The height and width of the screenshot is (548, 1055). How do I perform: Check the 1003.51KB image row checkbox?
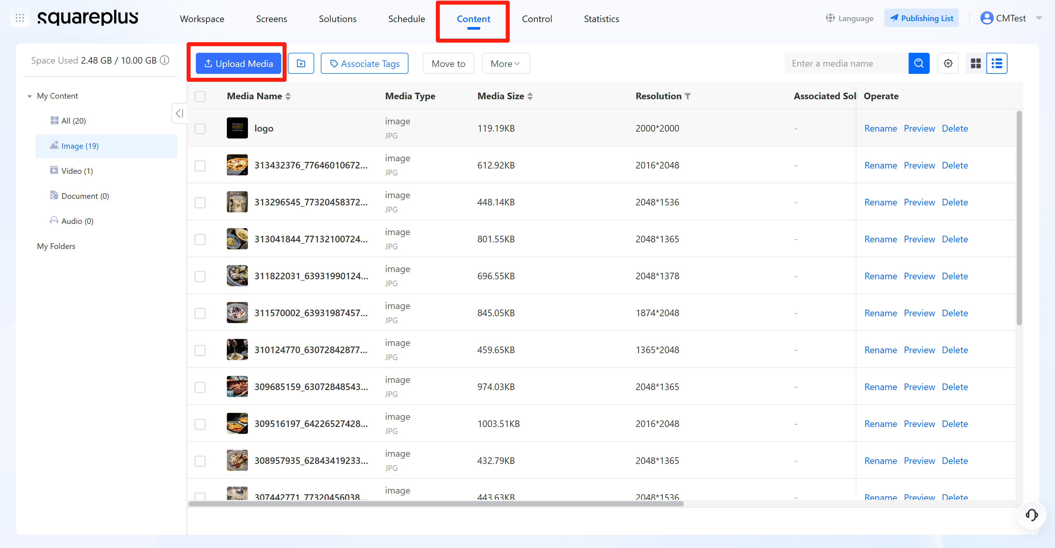(x=200, y=424)
